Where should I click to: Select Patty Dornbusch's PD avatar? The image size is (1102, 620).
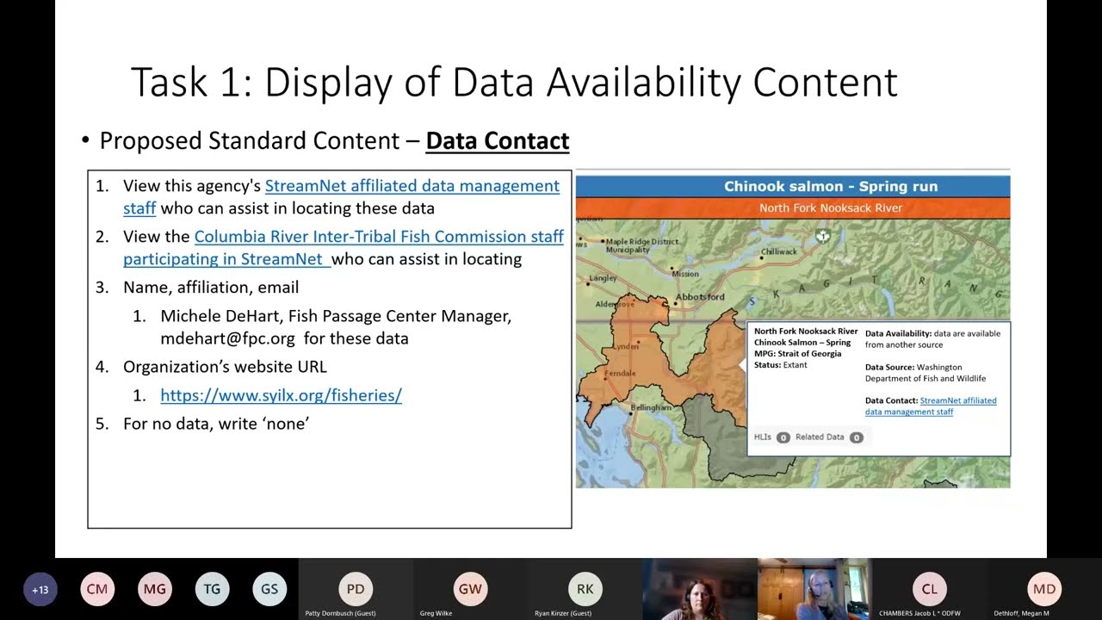point(356,589)
